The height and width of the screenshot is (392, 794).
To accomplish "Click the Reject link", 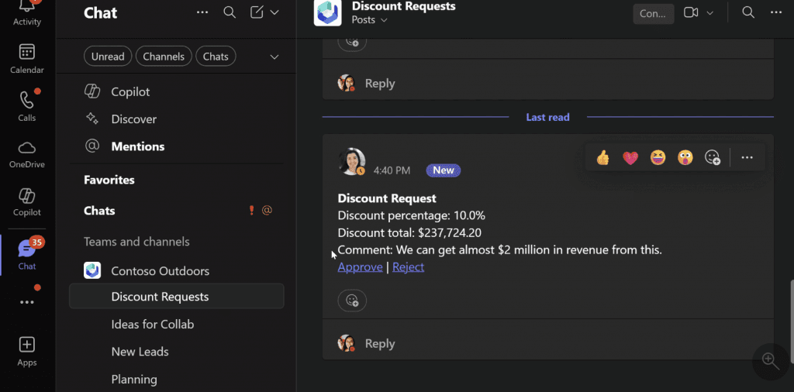I will [x=408, y=266].
